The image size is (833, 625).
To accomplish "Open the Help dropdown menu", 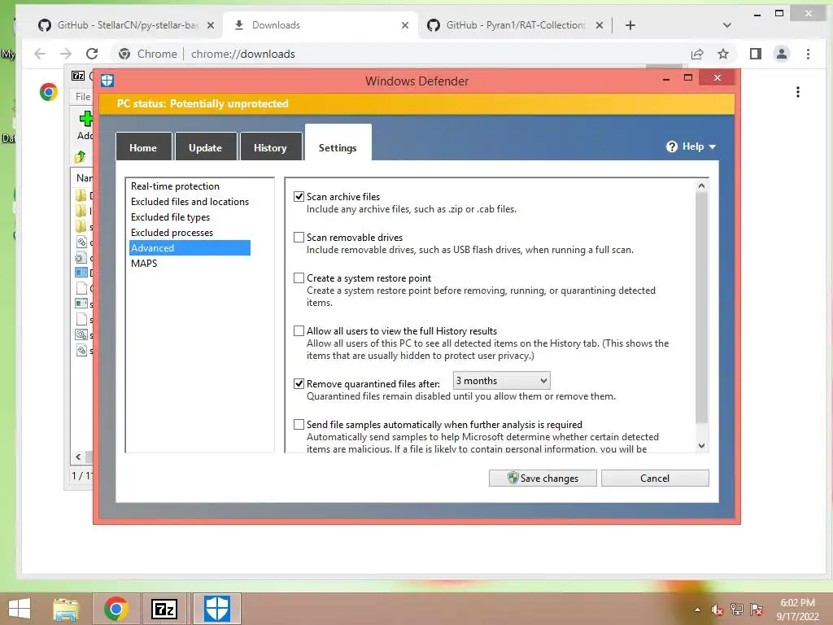I will click(691, 146).
